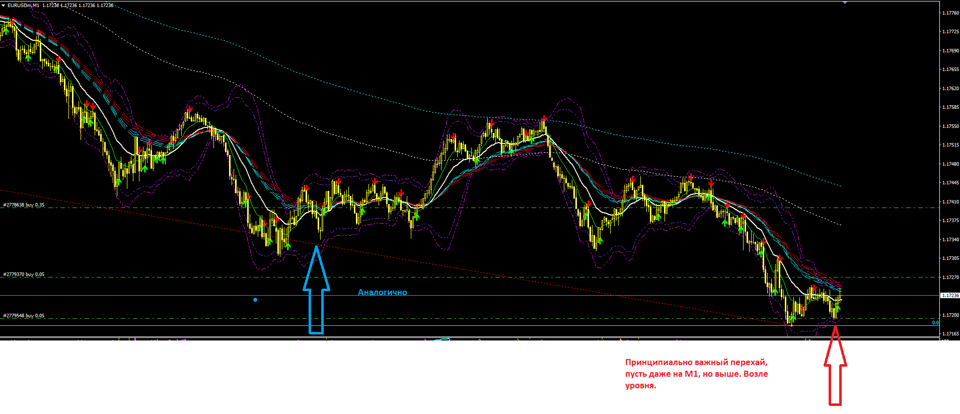Select order label #2778638 buy 0.35
The image size is (960, 414).
pos(24,205)
